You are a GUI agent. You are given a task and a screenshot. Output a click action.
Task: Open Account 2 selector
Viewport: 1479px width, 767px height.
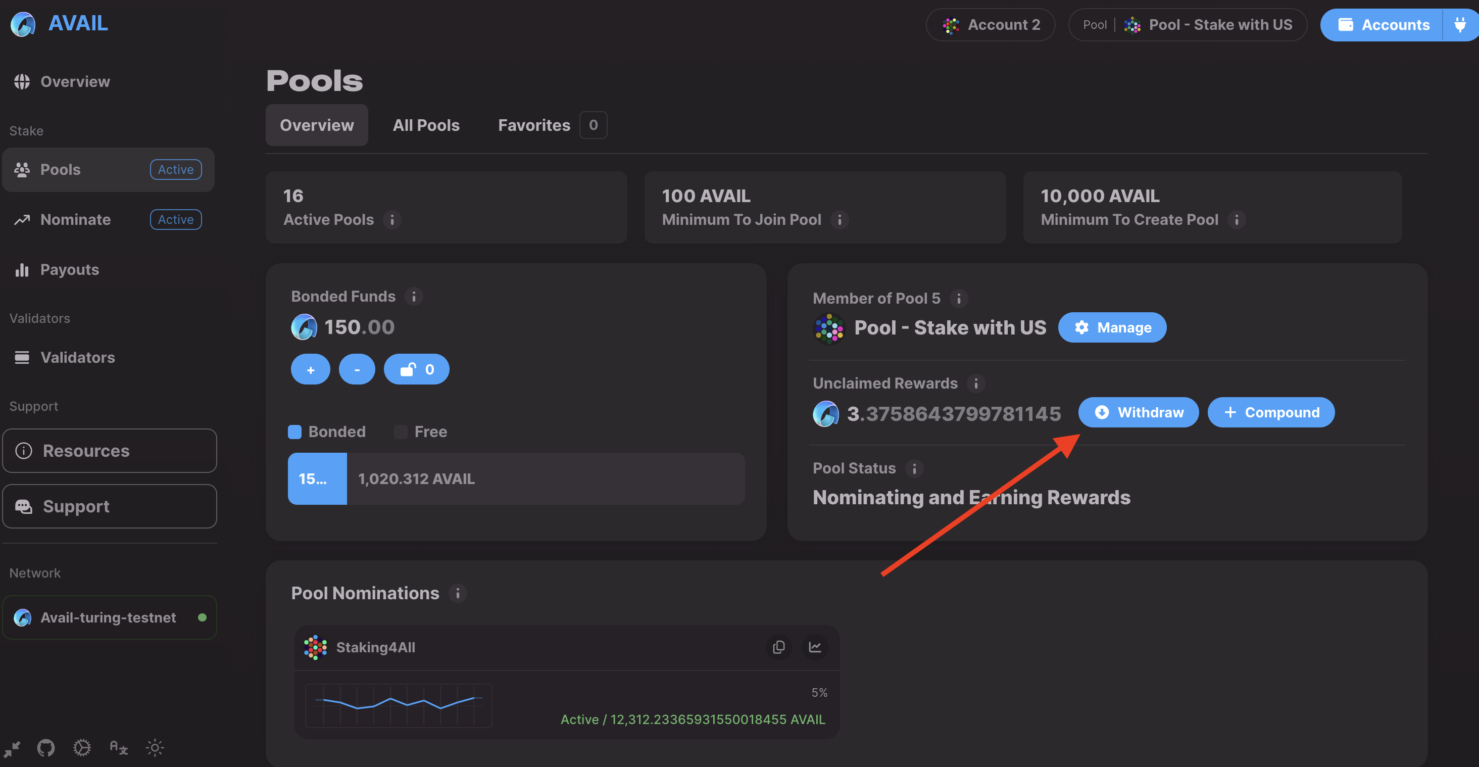[x=991, y=25]
